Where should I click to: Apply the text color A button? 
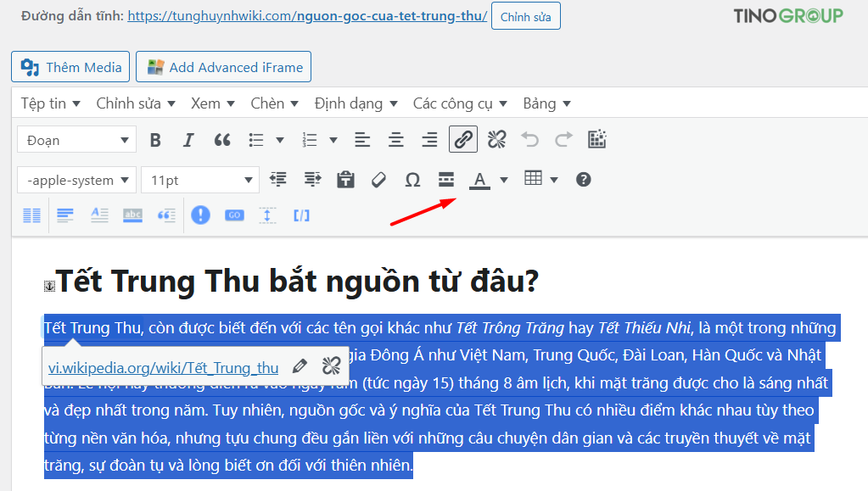point(479,179)
